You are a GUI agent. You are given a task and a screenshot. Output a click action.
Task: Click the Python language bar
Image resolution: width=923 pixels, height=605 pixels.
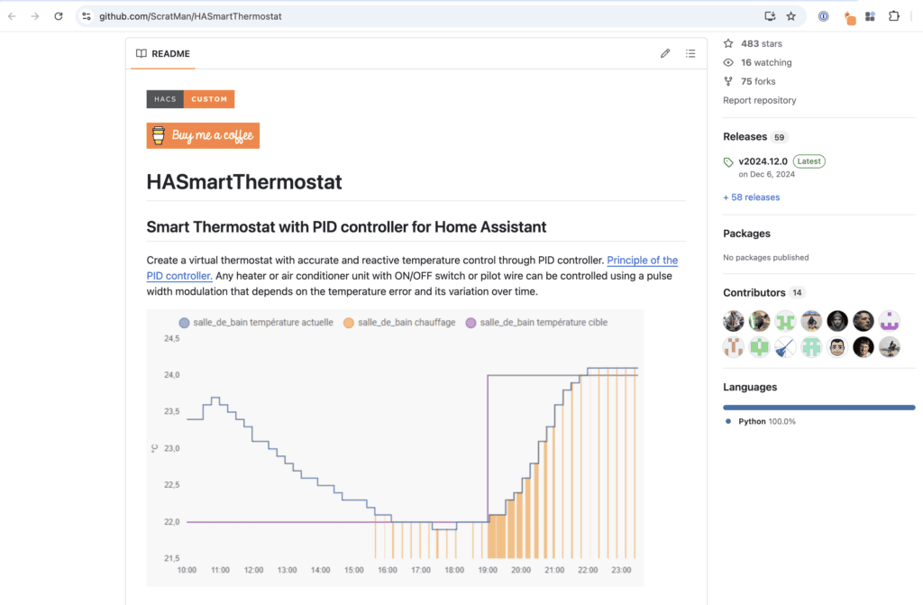click(818, 407)
